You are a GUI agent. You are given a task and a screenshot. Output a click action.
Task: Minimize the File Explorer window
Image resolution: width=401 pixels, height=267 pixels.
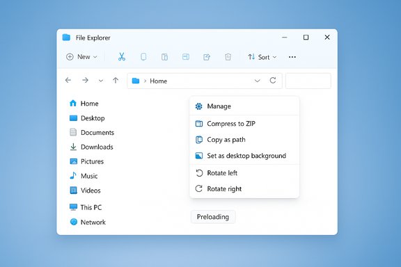284,38
